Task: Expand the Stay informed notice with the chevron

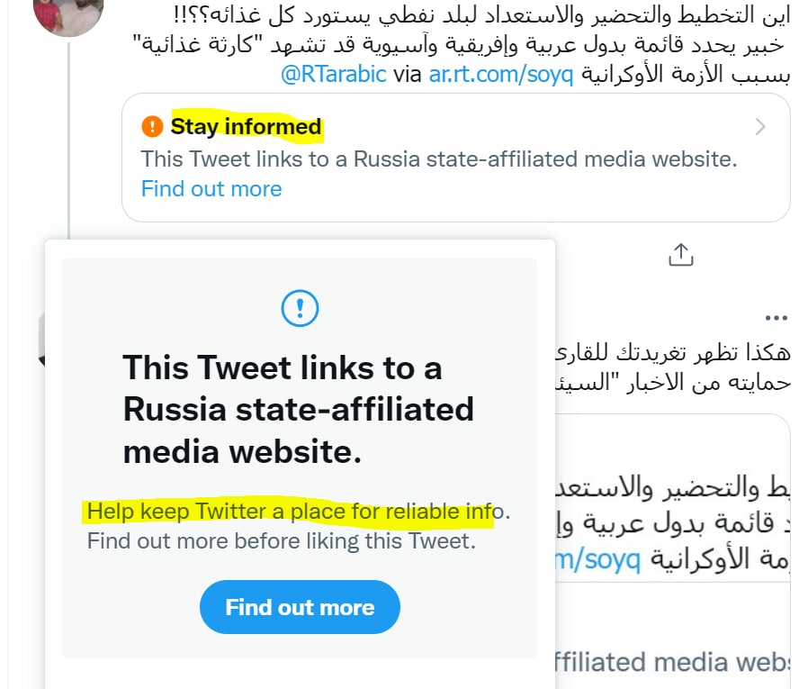Action: tap(760, 127)
